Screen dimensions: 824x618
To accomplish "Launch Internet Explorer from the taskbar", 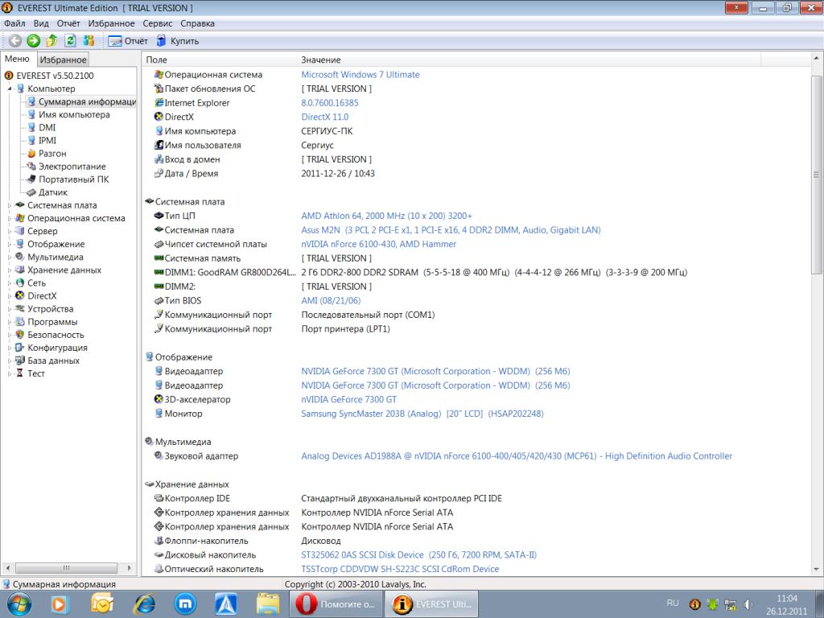I will click(143, 604).
